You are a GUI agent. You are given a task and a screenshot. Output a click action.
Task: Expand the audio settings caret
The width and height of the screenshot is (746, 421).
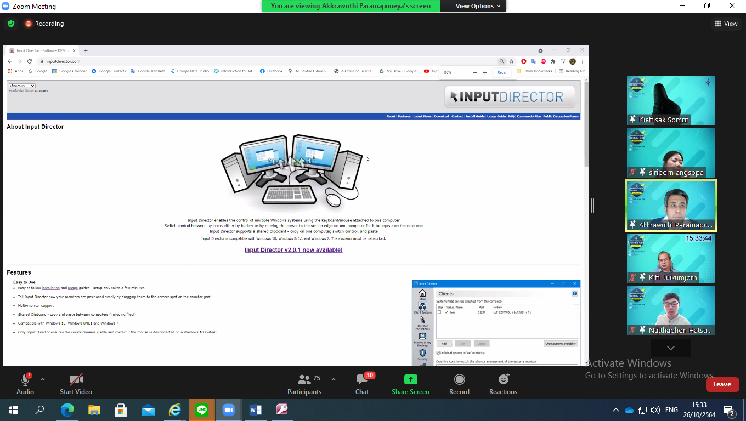pyautogui.click(x=43, y=379)
